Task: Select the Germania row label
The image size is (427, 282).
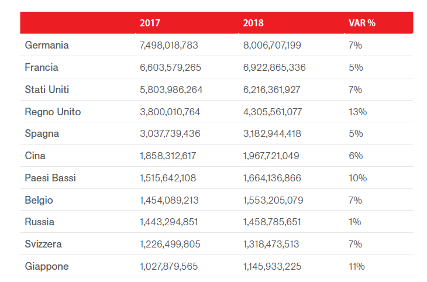Action: coord(47,45)
